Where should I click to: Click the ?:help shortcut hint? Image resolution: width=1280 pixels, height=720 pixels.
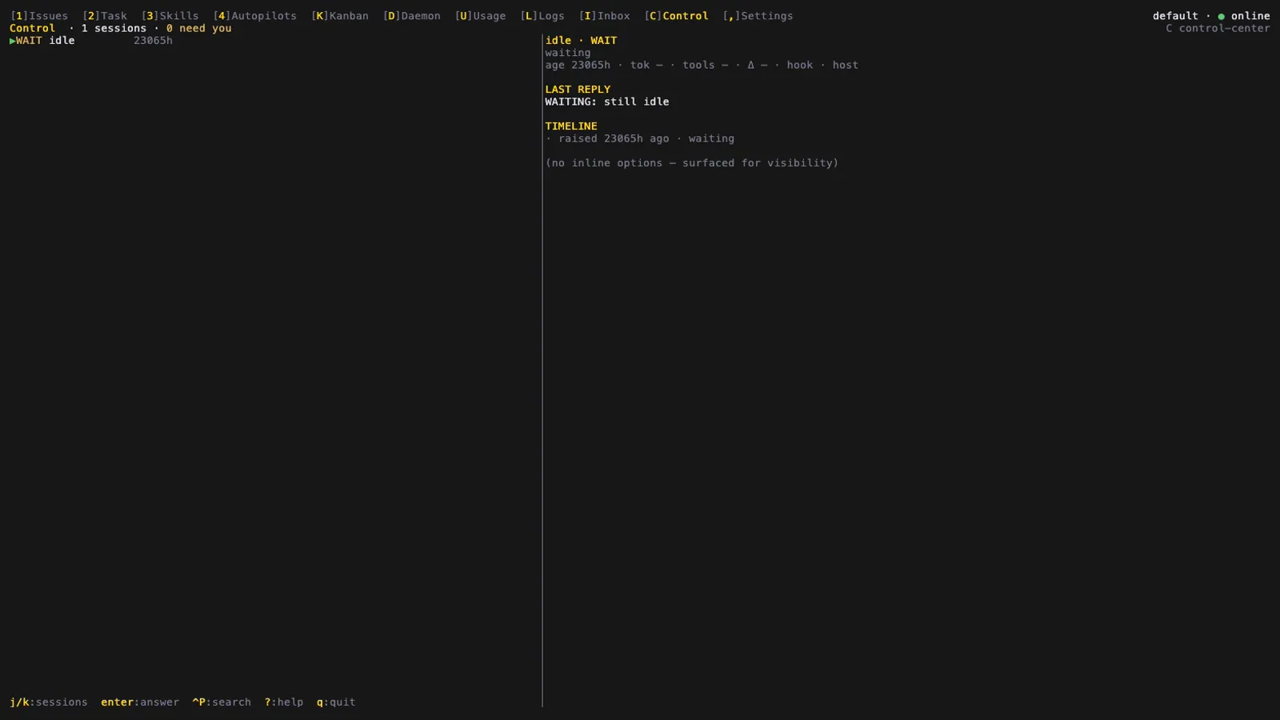pyautogui.click(x=284, y=702)
